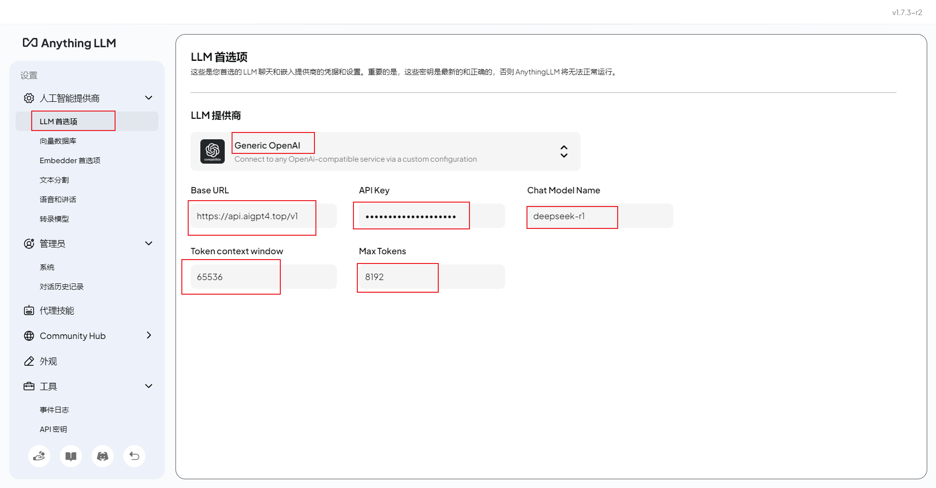Collapse the 管理员 section chevron
Image resolution: width=936 pixels, height=488 pixels.
click(x=149, y=244)
